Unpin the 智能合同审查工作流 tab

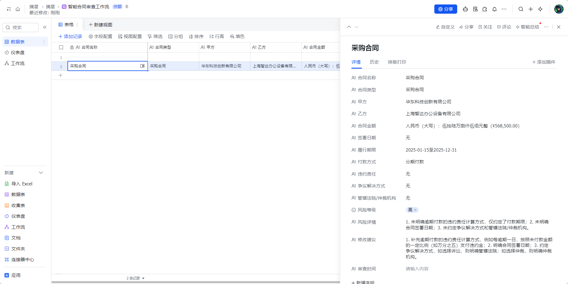(x=127, y=6)
